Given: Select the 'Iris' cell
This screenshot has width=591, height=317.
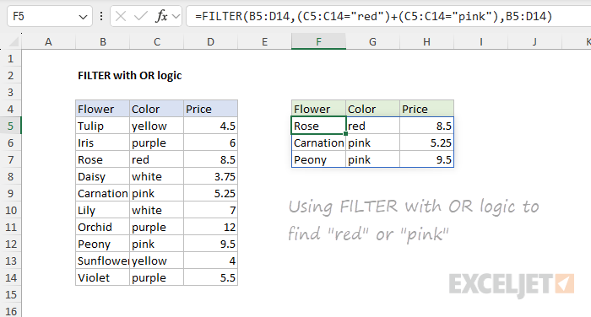Looking at the screenshot, I should click(x=102, y=142).
